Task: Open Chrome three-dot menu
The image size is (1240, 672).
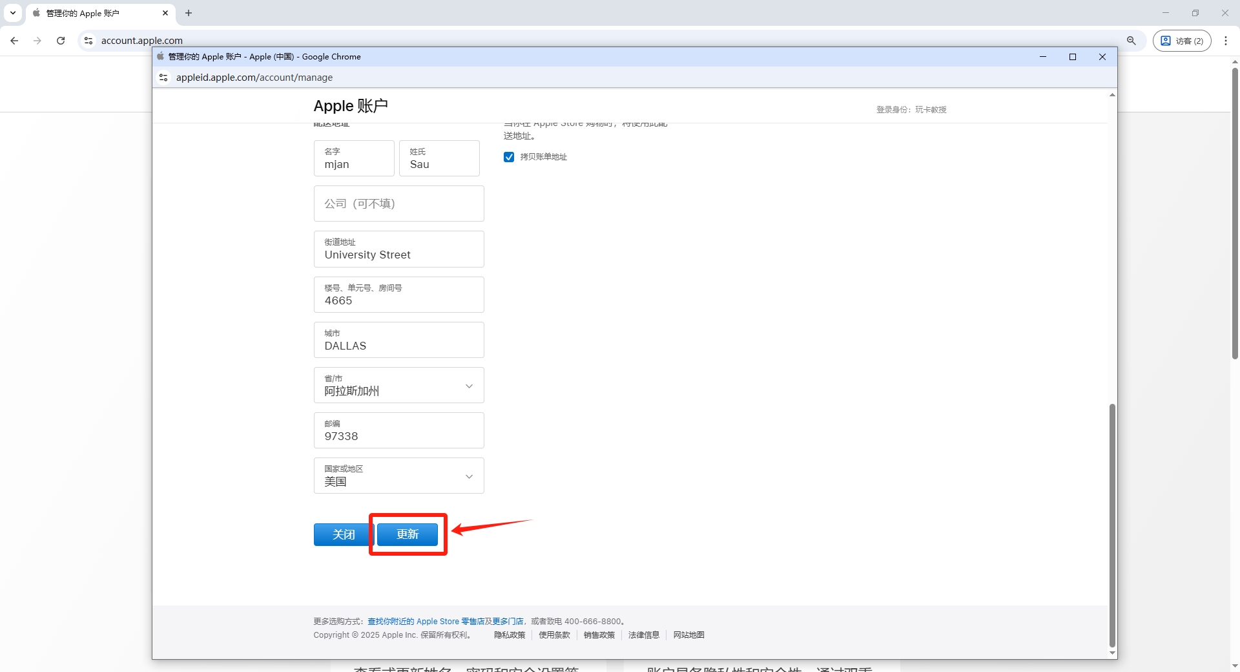Action: [1226, 41]
